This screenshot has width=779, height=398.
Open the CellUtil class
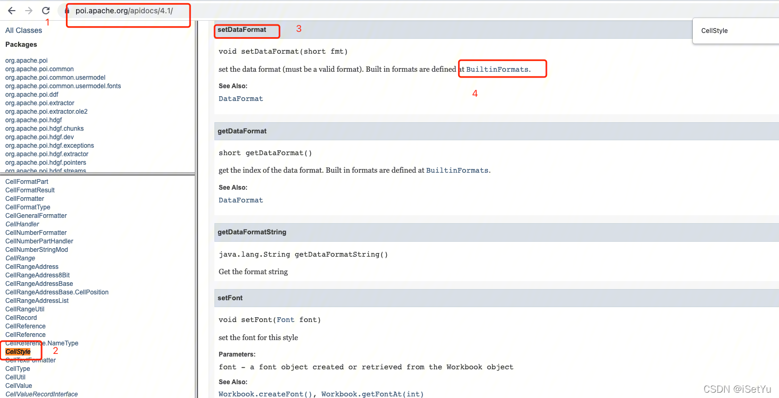coord(15,377)
